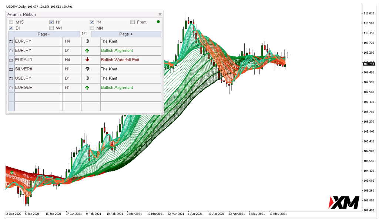Screen dimensions: 382x221
Task: Go to previous page with Page -
Action: (x=44, y=34)
